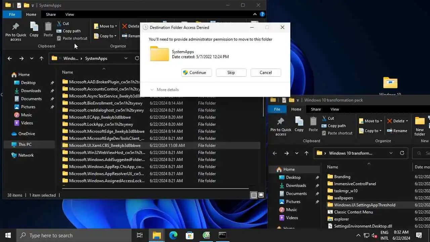This screenshot has width=430, height=242.
Task: Go back in SystemApps window navigation
Action: tap(10, 58)
